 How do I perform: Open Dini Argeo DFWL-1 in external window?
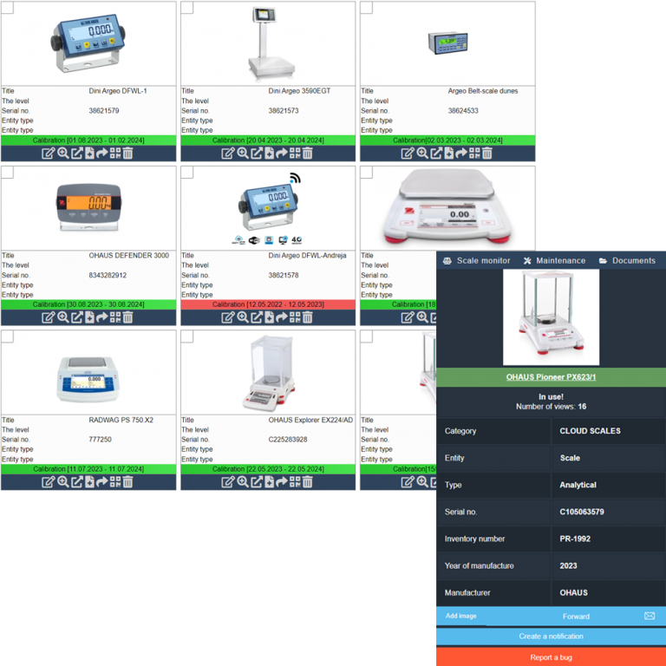[x=77, y=153]
